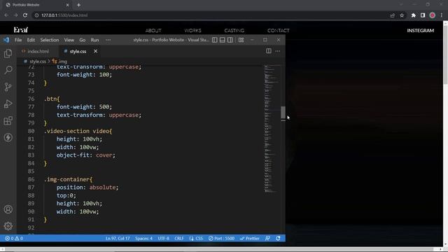Open the Run and Debug view
Screen dimensions: 448x252
point(8,104)
